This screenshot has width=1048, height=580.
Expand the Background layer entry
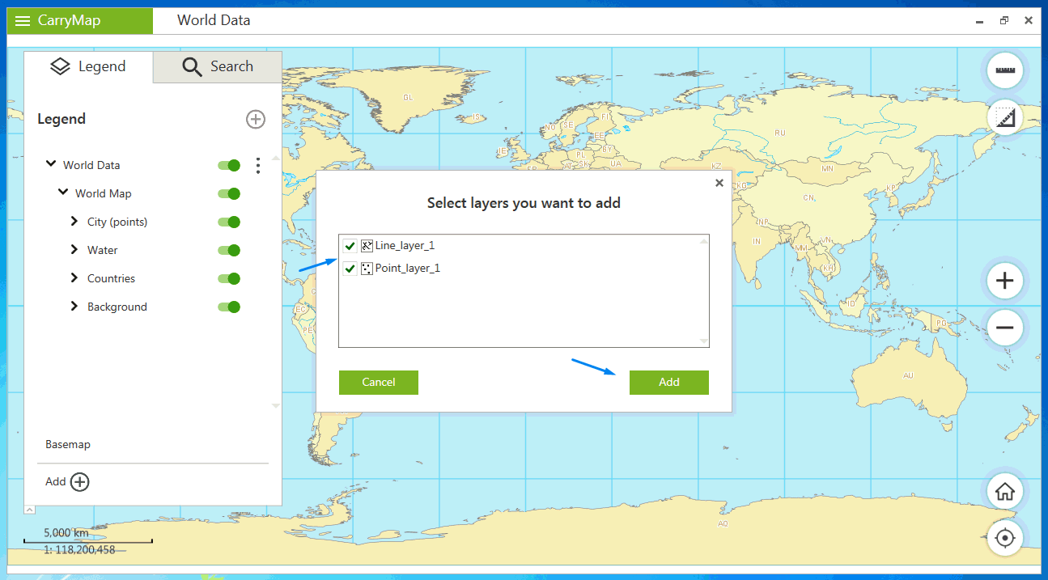74,307
